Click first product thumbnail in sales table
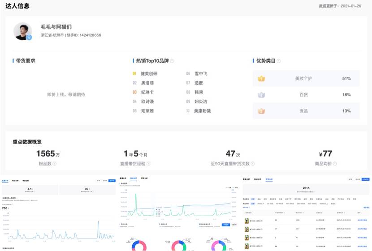This screenshot has height=251, width=372. [x=247, y=221]
